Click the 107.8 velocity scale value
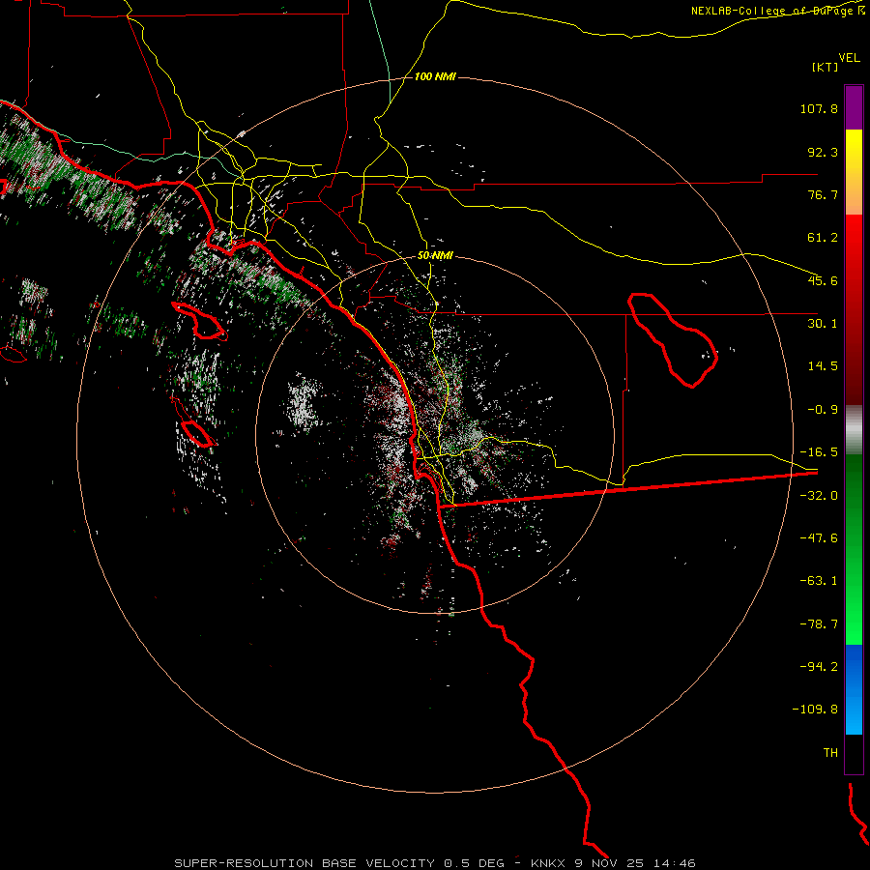This screenshot has height=870, width=870. click(819, 108)
